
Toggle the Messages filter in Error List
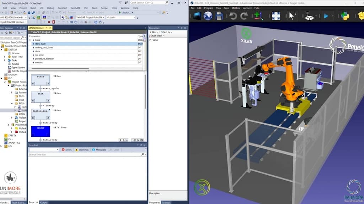(99, 150)
